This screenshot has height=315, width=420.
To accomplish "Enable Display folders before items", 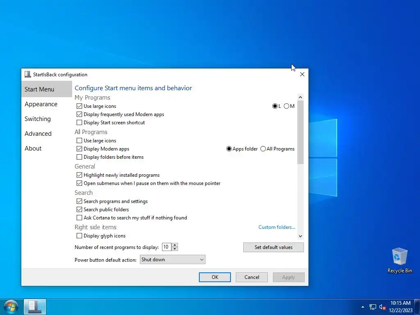I will 79,157.
